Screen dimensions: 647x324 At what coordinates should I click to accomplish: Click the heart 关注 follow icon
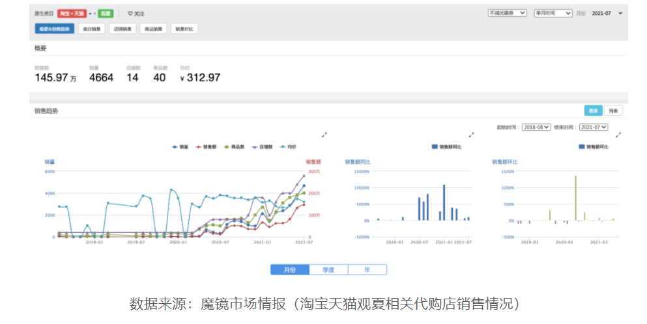(130, 13)
